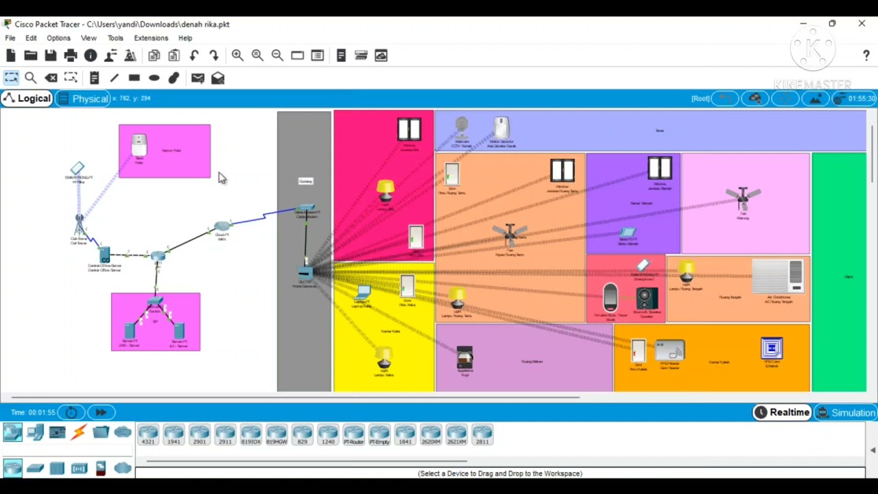Viewport: 878px width, 494px height.
Task: Open the Options menu
Action: click(x=58, y=38)
